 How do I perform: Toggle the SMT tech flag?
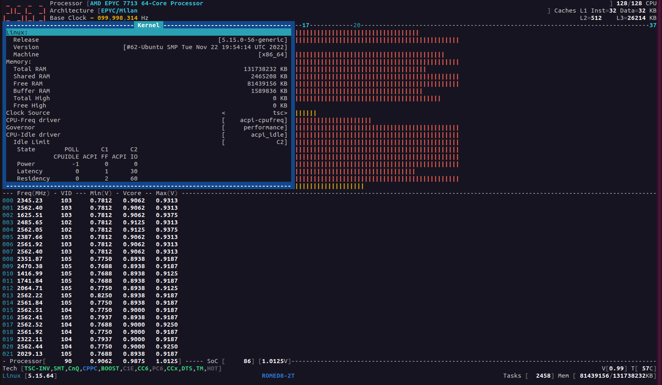point(59,368)
